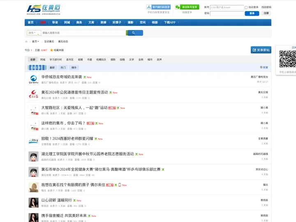Select the 吃喝玩乐 category tab
296x222 pixels.
click(101, 60)
